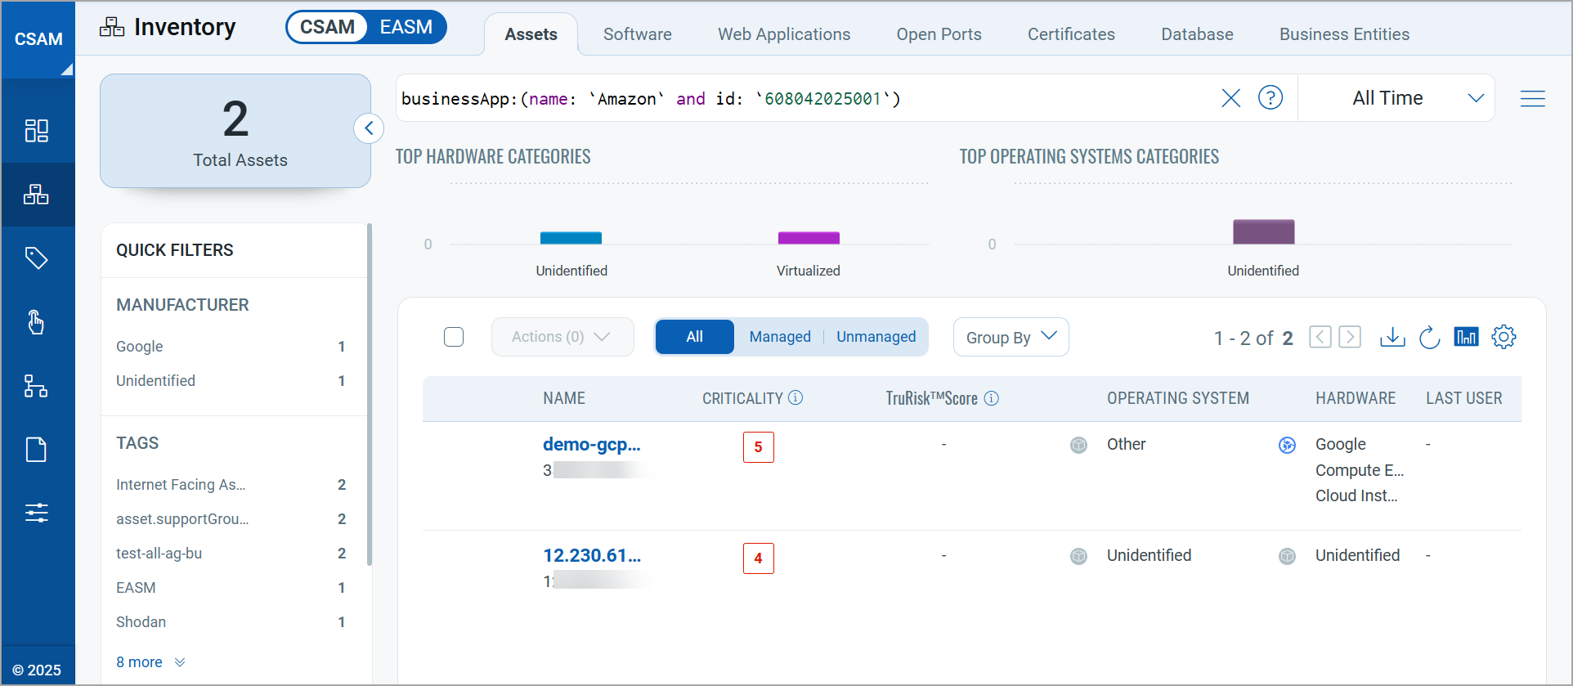Clear the search query with the X icon

pos(1230,98)
